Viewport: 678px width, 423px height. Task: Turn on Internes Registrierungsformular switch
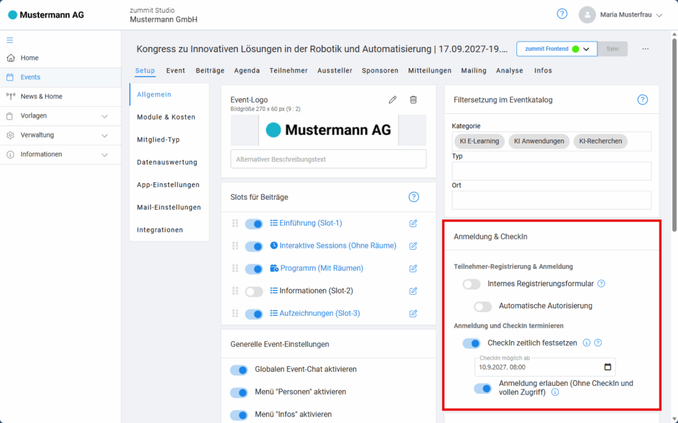tap(471, 284)
